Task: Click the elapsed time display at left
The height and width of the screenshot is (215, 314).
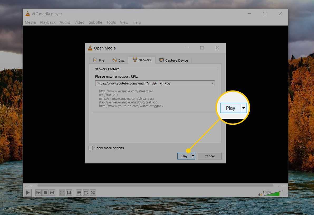Action: 29,186
